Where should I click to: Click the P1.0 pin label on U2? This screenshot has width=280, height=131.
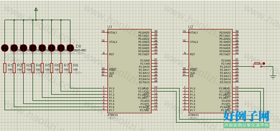[193, 89]
